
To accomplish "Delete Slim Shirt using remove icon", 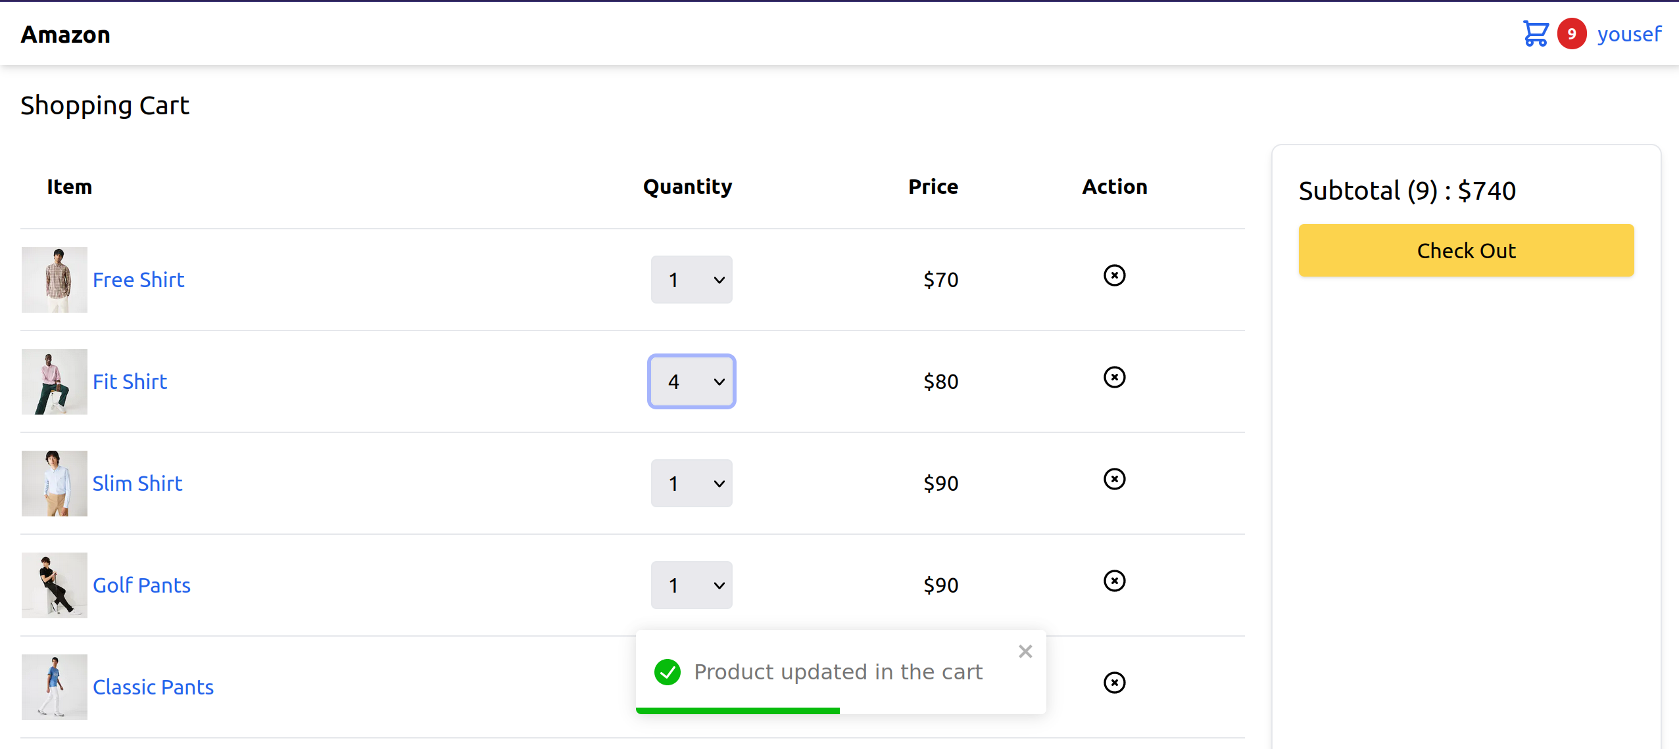I will [x=1114, y=479].
